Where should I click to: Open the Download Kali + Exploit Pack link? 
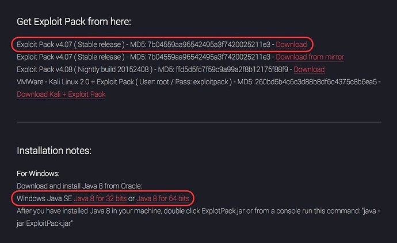click(61, 94)
